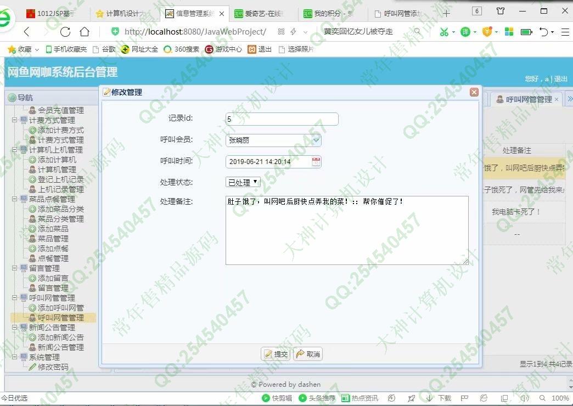Click the 呼叫时间 date text field
Screen dimensions: 573x406
[x=268, y=161]
